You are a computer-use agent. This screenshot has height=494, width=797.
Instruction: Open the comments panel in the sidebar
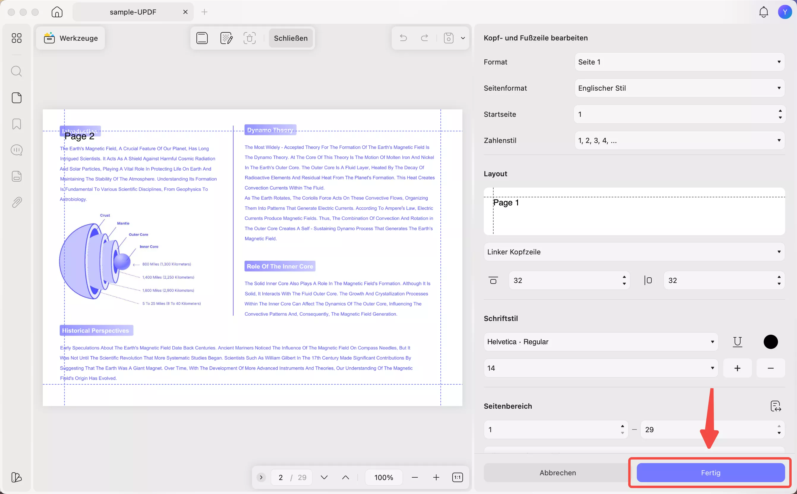pyautogui.click(x=17, y=150)
